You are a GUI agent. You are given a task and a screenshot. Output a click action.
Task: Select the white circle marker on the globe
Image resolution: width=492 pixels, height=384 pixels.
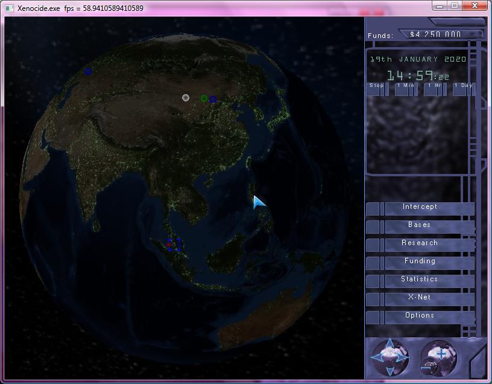pos(186,98)
